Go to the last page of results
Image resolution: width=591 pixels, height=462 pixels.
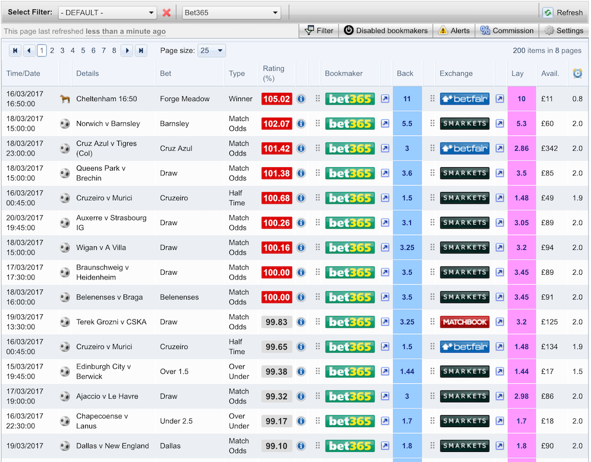[141, 51]
